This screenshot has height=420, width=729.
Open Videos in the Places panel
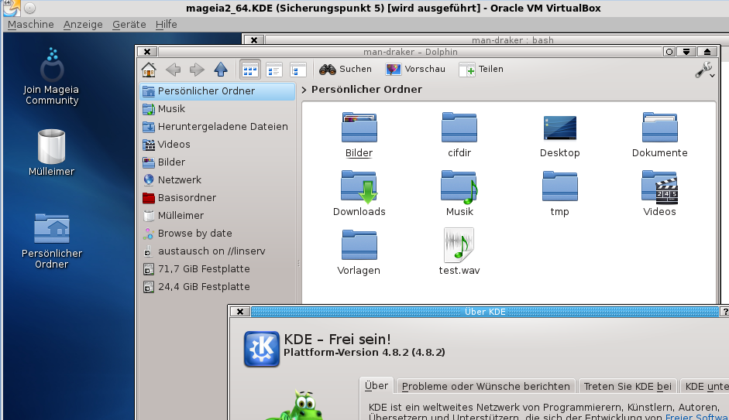click(x=217, y=145)
